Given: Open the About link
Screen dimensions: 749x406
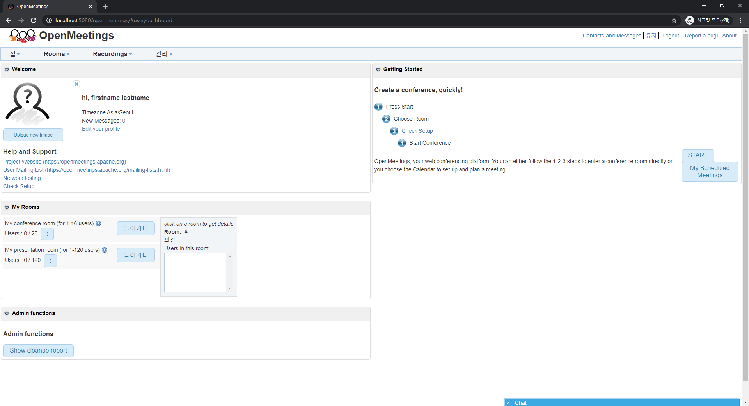Looking at the screenshot, I should click(x=729, y=36).
